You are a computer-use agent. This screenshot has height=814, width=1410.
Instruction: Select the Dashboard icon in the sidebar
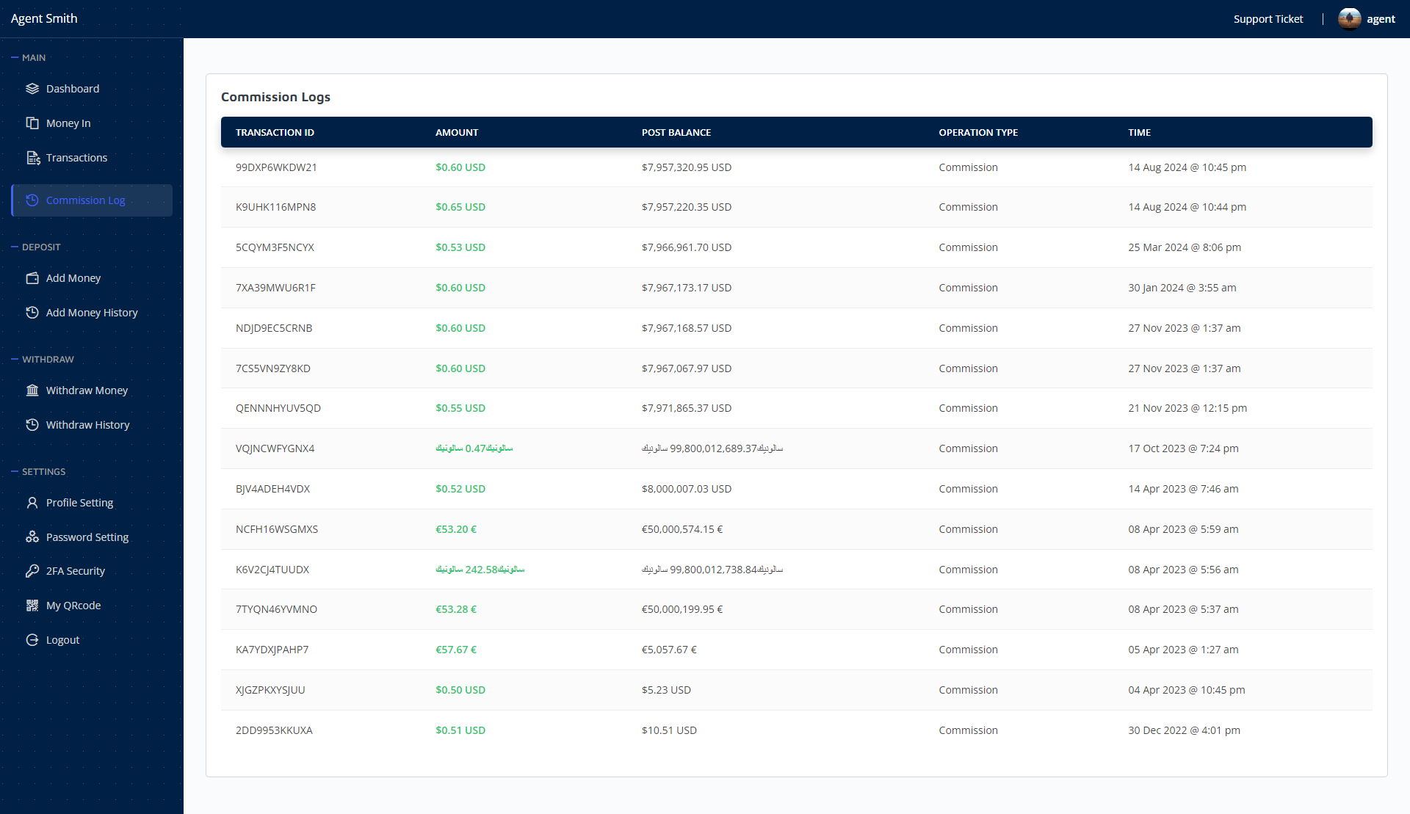pos(32,88)
